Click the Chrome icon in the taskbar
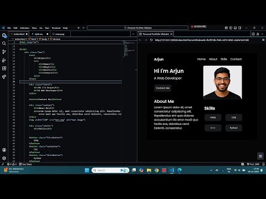 pyautogui.click(x=157, y=170)
